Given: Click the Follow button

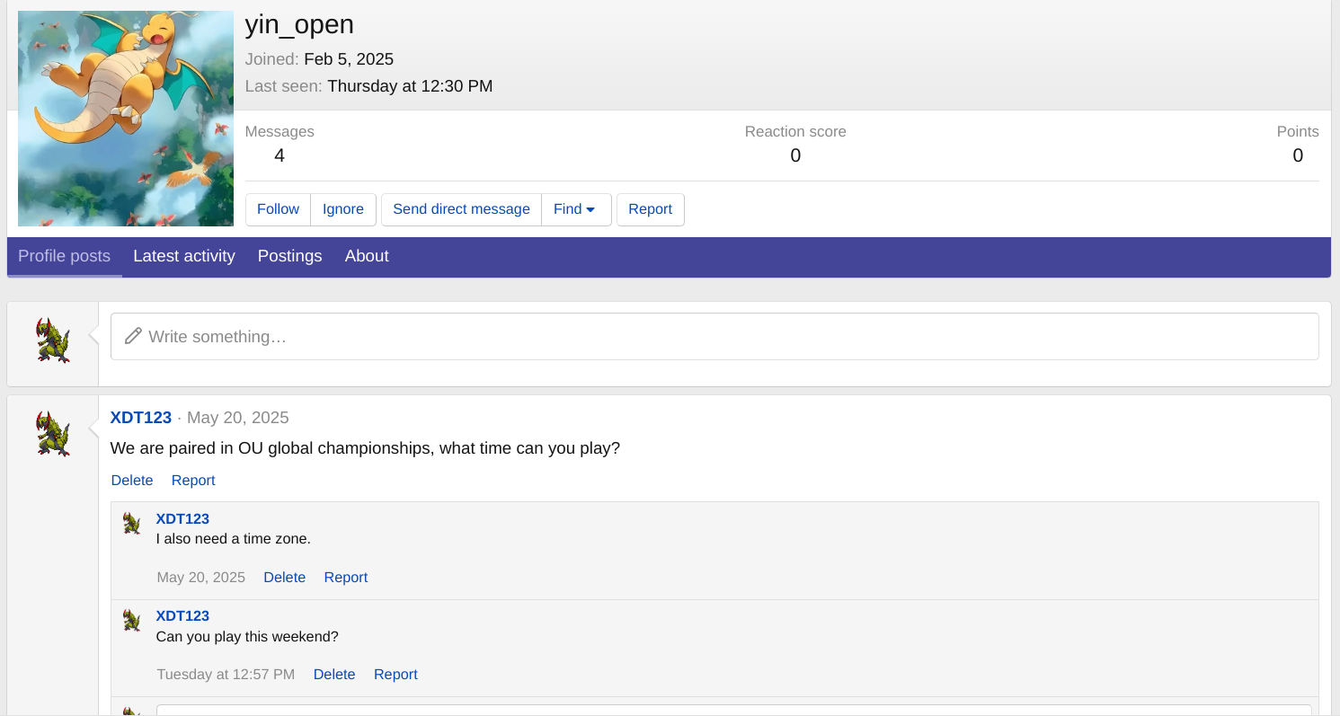Looking at the screenshot, I should pyautogui.click(x=278, y=209).
